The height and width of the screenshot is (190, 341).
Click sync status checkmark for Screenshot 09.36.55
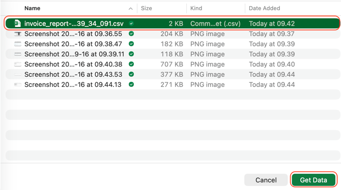(131, 34)
